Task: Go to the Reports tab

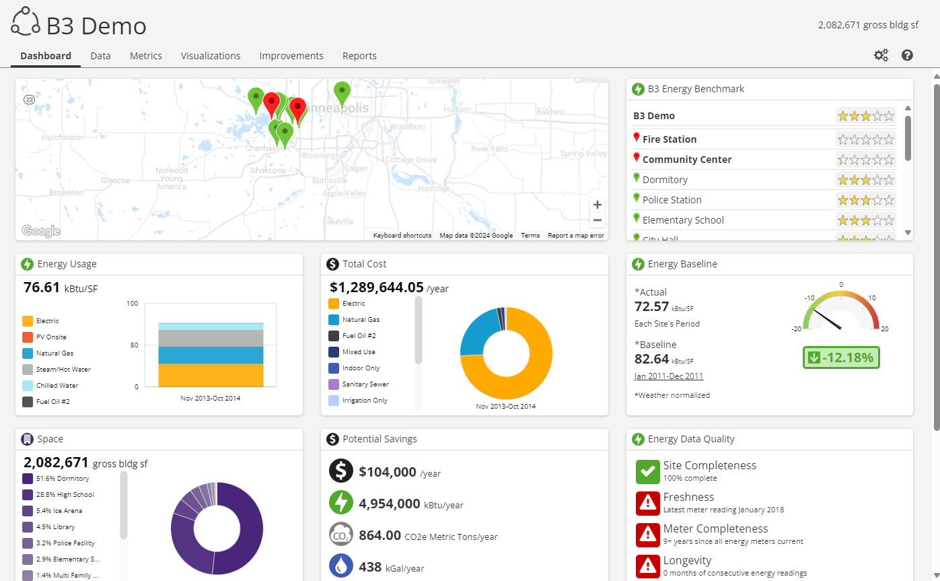Action: click(x=359, y=56)
